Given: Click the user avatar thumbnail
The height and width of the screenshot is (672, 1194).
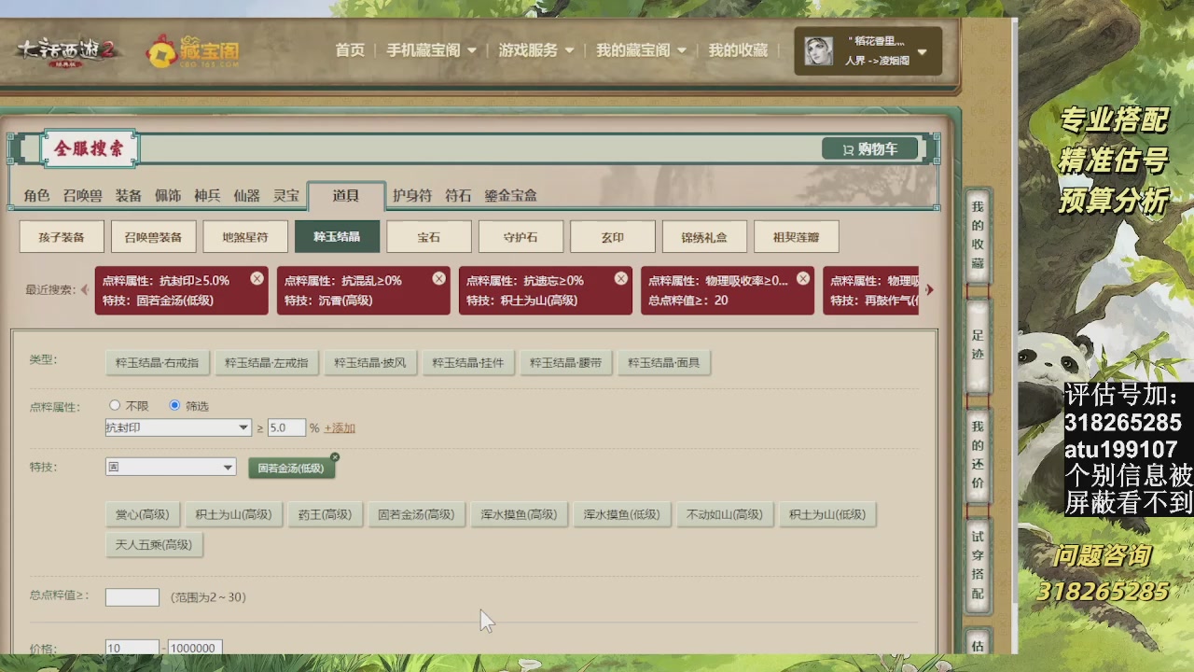Looking at the screenshot, I should tap(816, 51).
